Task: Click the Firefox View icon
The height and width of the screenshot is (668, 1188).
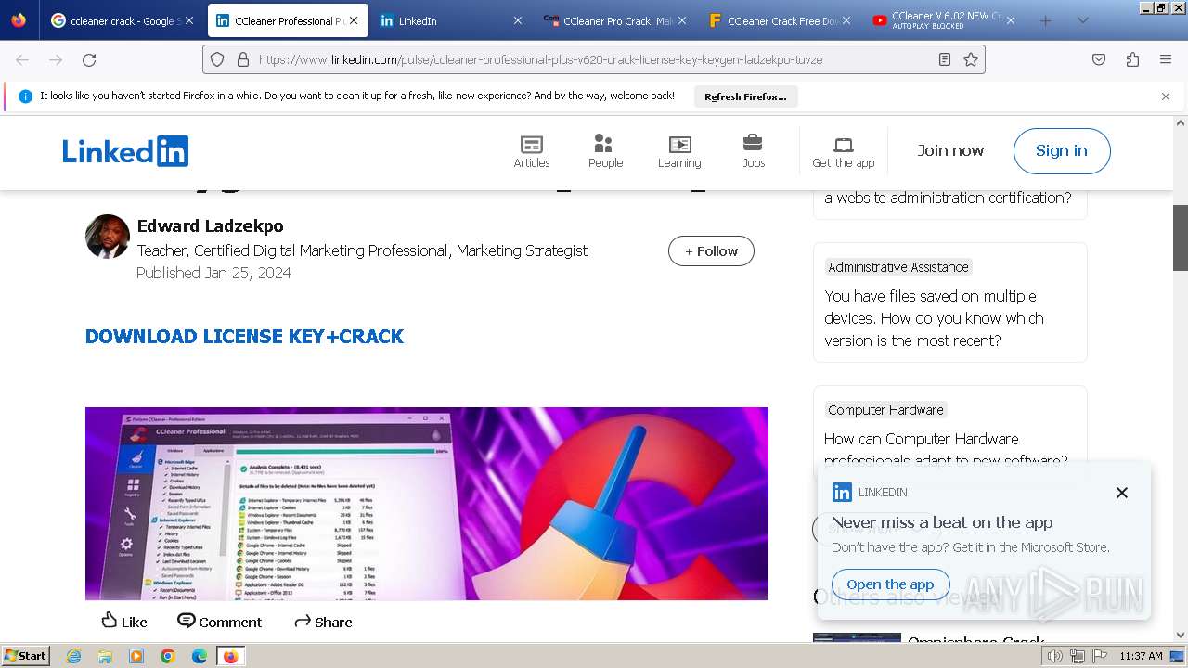Action: [x=19, y=20]
